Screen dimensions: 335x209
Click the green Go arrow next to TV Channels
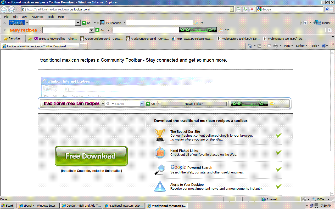(x=84, y=23)
